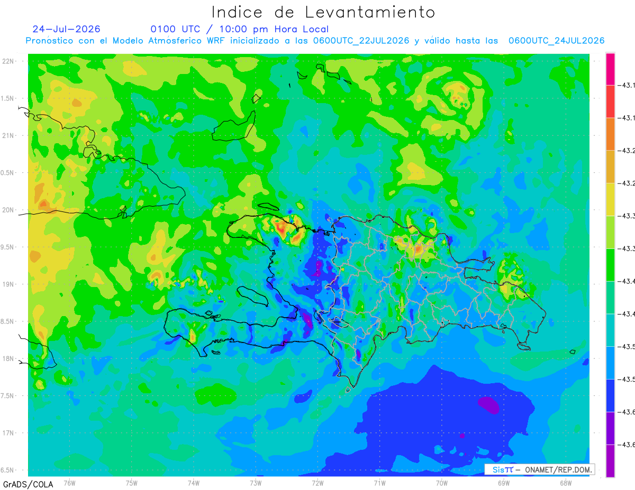This screenshot has height=490, width=635.
Task: Click the '0100 UTC / 10:00 pm Hora Local' text
Action: tap(240, 29)
